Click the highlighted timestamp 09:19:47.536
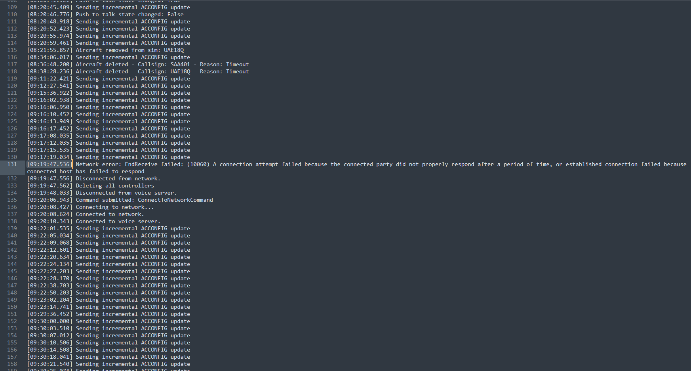 (x=49, y=164)
